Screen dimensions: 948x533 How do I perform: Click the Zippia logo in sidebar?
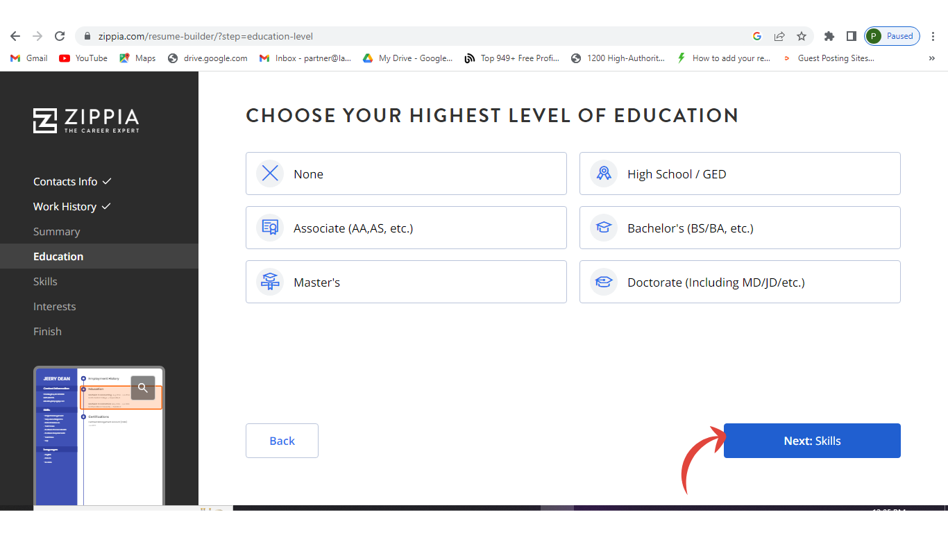click(86, 120)
